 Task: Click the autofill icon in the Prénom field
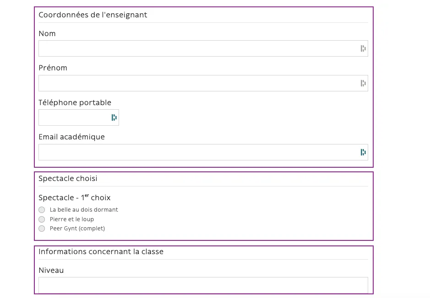coord(363,83)
